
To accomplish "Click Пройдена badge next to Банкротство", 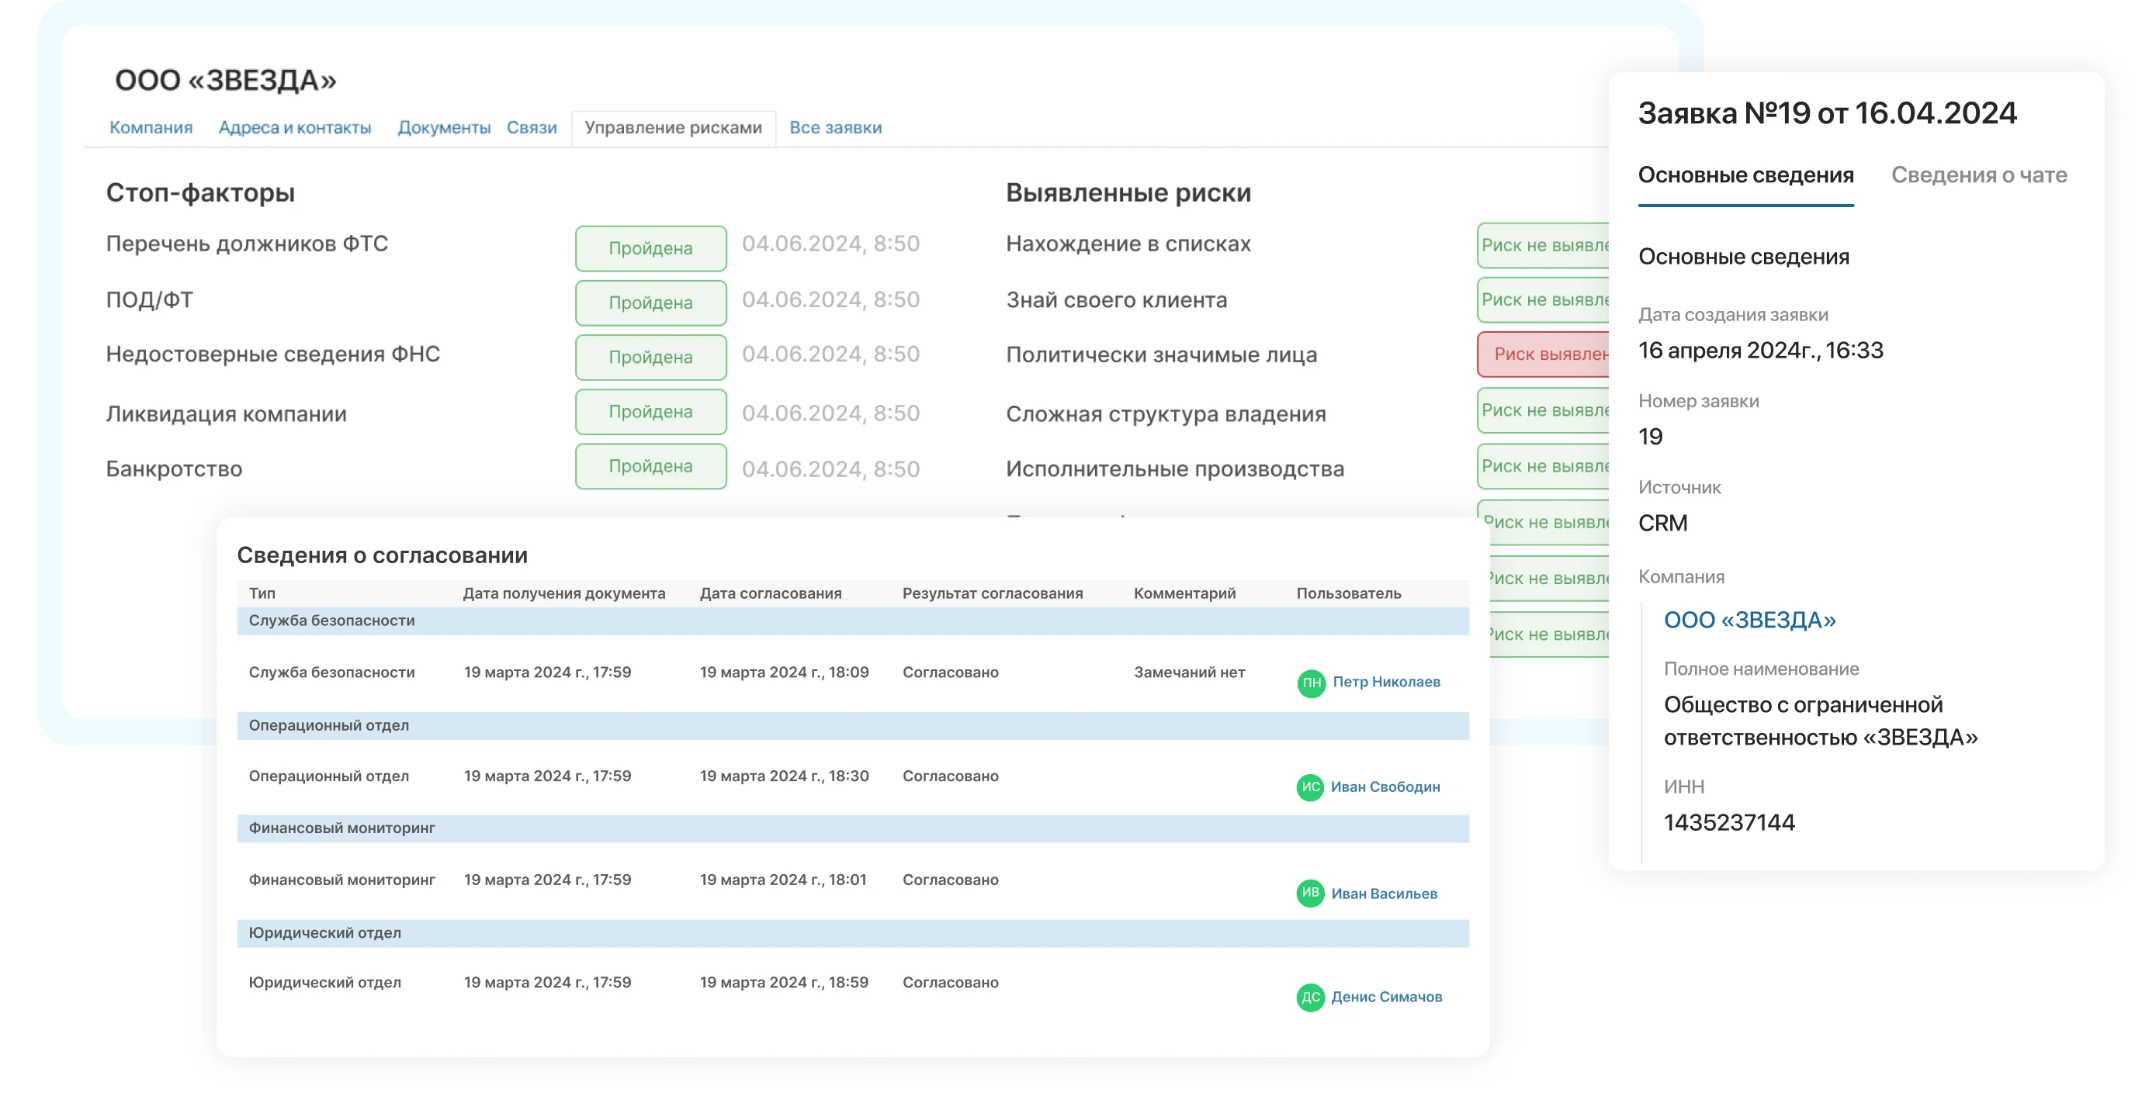I will pos(651,466).
